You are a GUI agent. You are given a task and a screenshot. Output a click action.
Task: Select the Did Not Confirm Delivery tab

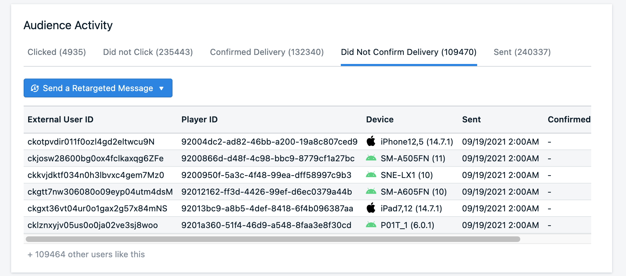coord(409,52)
